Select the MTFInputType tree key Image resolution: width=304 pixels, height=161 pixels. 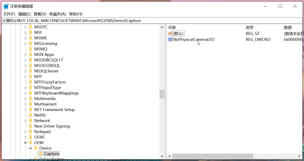point(48,88)
